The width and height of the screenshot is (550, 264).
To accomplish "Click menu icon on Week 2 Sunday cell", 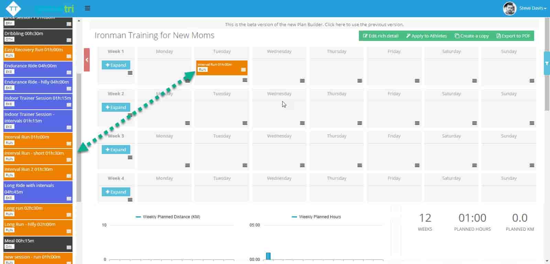I will (x=532, y=123).
